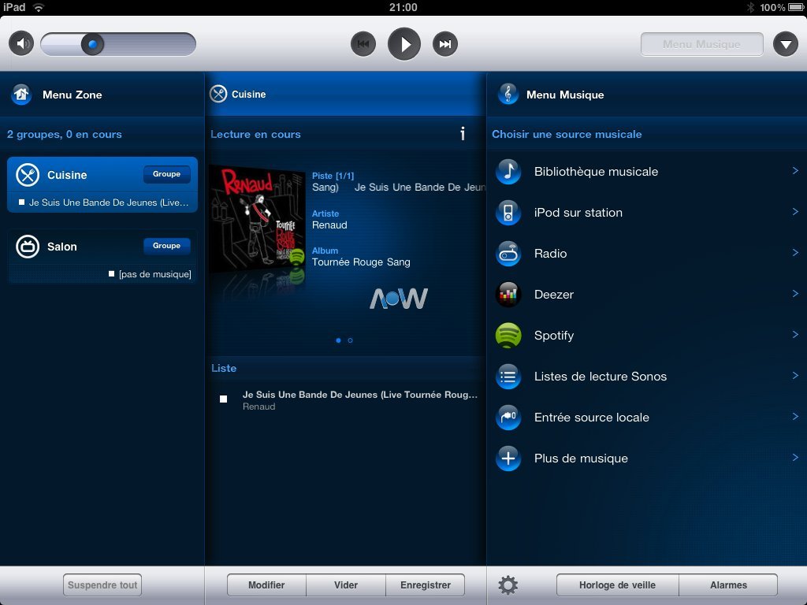This screenshot has width=807, height=605.
Task: Click the Menu Zone house icon
Action: pyautogui.click(x=21, y=95)
